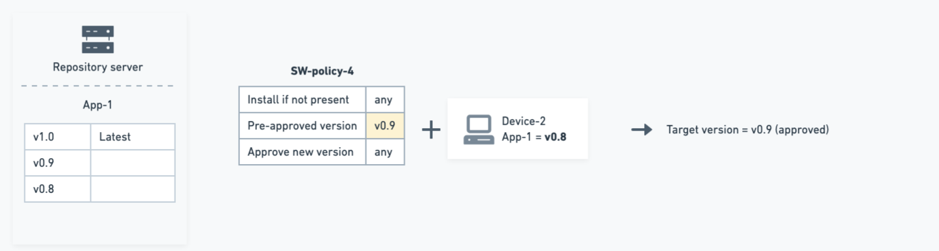This screenshot has height=251, width=939.
Task: Click the Device-2 name text
Action: click(524, 121)
